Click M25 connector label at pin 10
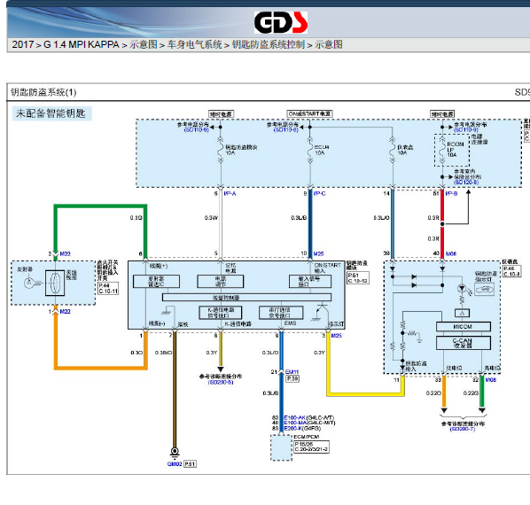Image resolution: width=530 pixels, height=505 pixels. [318, 253]
